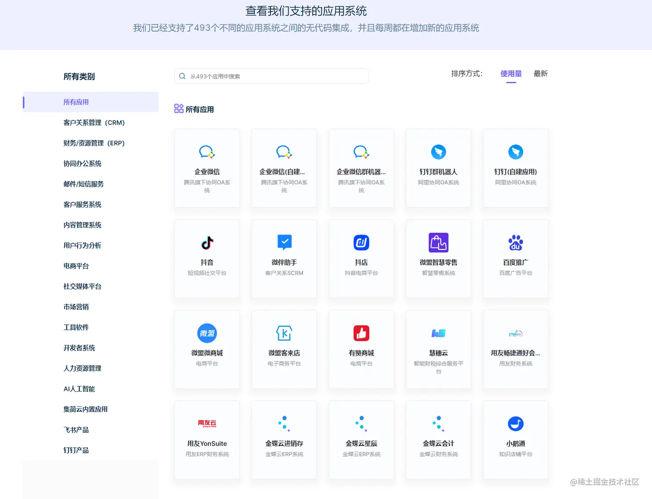Open the 市场营销 category
The image size is (652, 499).
point(76,307)
